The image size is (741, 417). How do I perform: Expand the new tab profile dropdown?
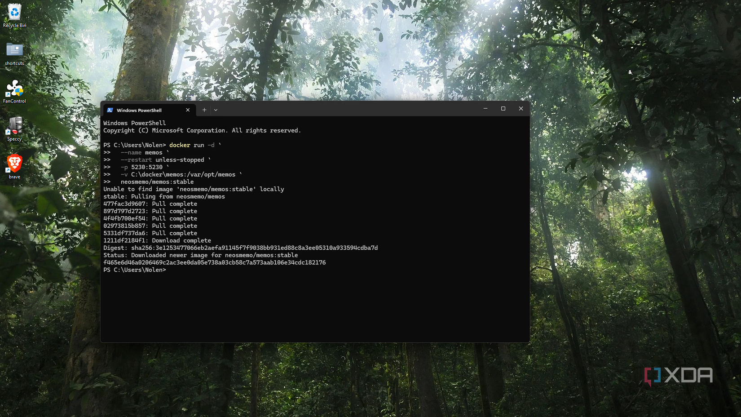coord(216,110)
